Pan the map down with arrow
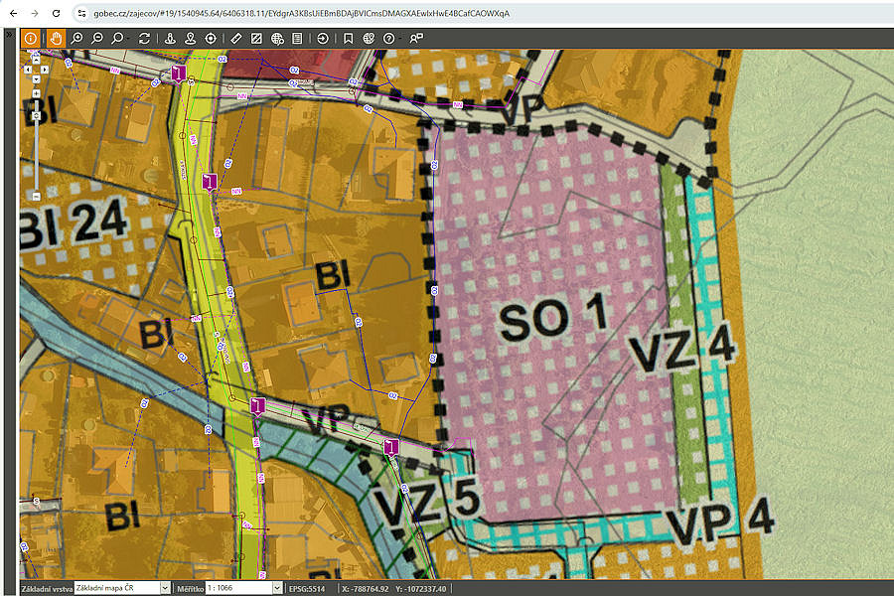This screenshot has height=596, width=894. coord(36,79)
